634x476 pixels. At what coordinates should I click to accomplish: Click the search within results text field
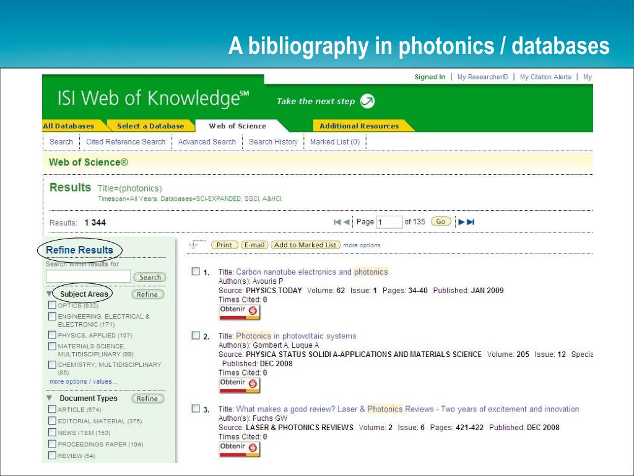tap(88, 276)
